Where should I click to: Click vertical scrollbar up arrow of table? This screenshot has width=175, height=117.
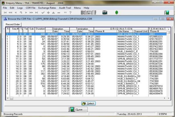click(169, 29)
